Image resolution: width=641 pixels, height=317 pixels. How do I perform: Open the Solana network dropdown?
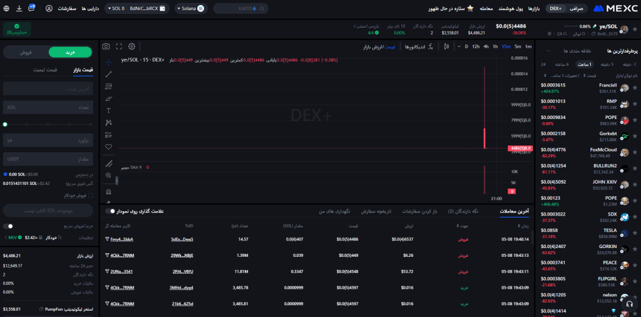tap(191, 8)
